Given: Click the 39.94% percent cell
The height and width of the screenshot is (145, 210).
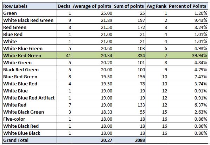Looking at the screenshot, I should click(188, 55).
